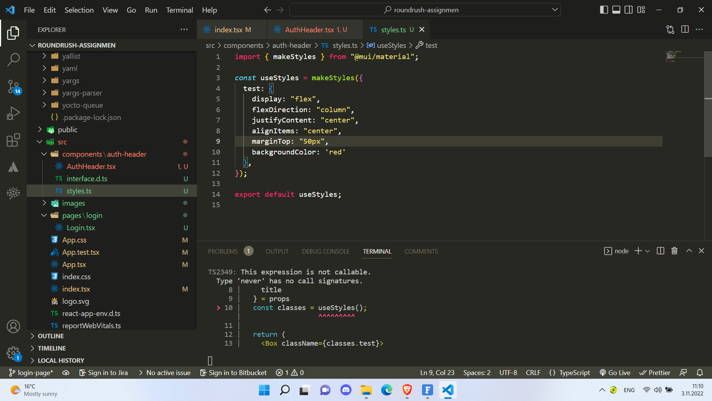
Task: Open App.test.tsx in explorer
Action: [112, 252]
